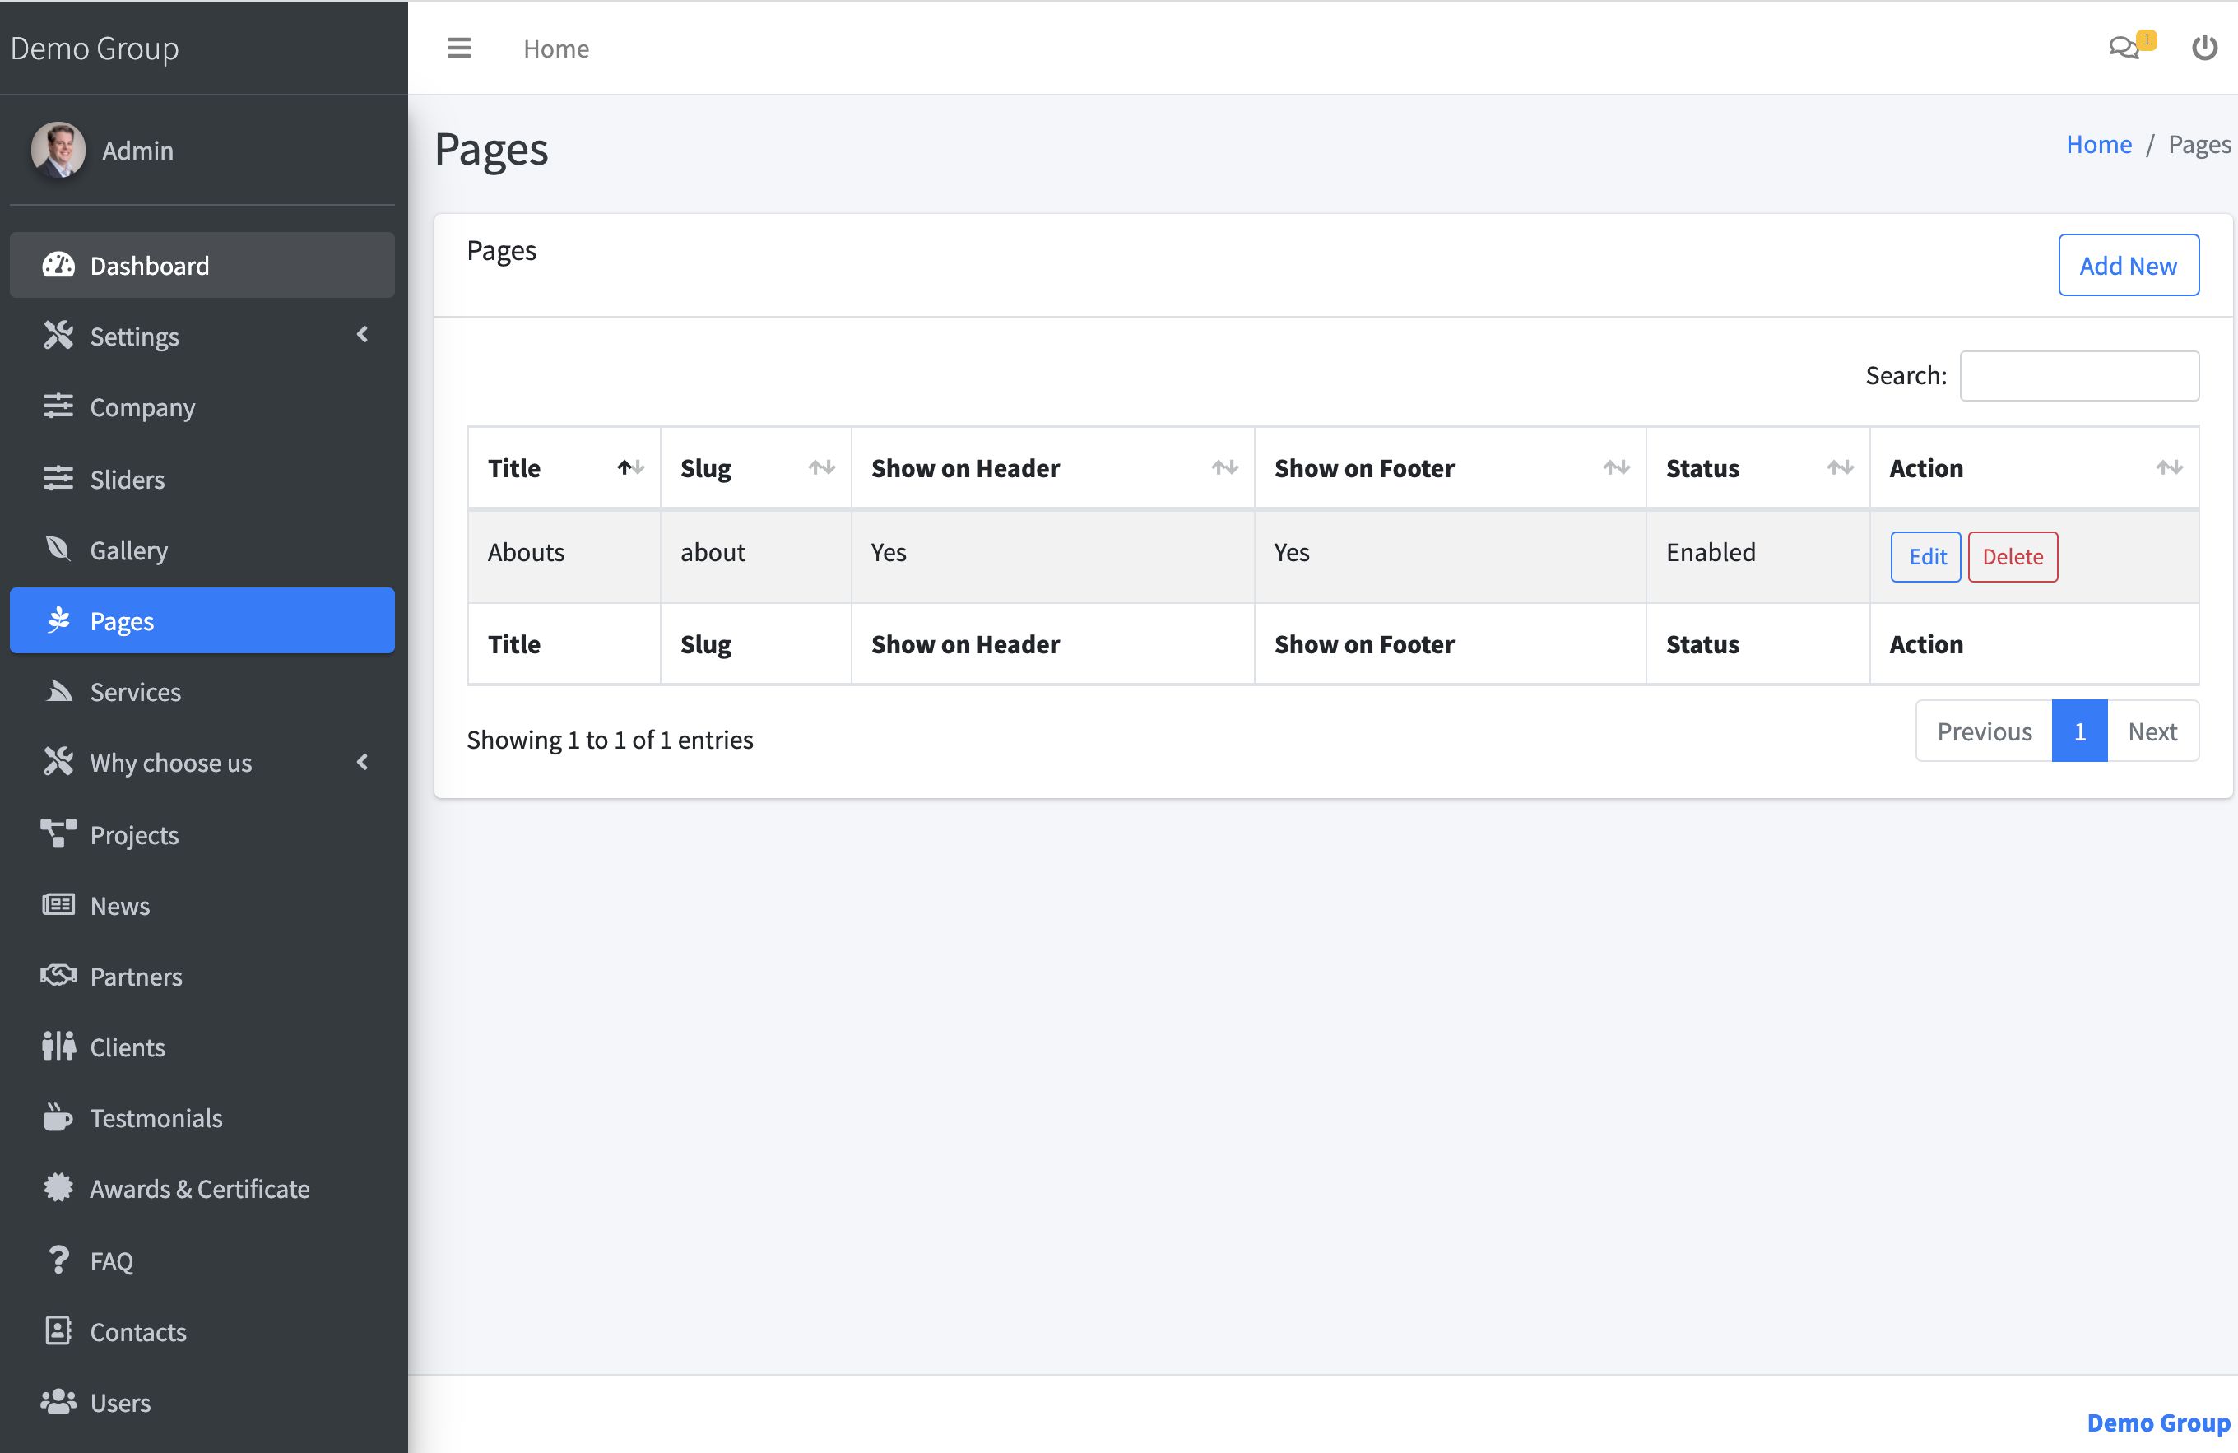Click the Next pagination button
Image resolution: width=2238 pixels, height=1453 pixels.
(2152, 731)
